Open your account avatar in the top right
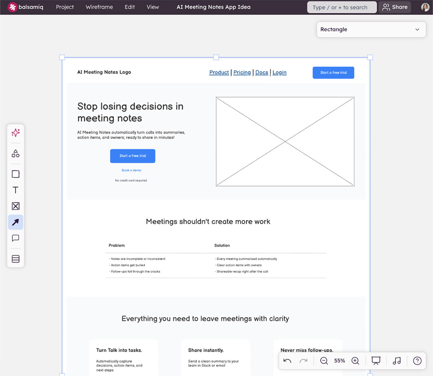 coord(425,7)
